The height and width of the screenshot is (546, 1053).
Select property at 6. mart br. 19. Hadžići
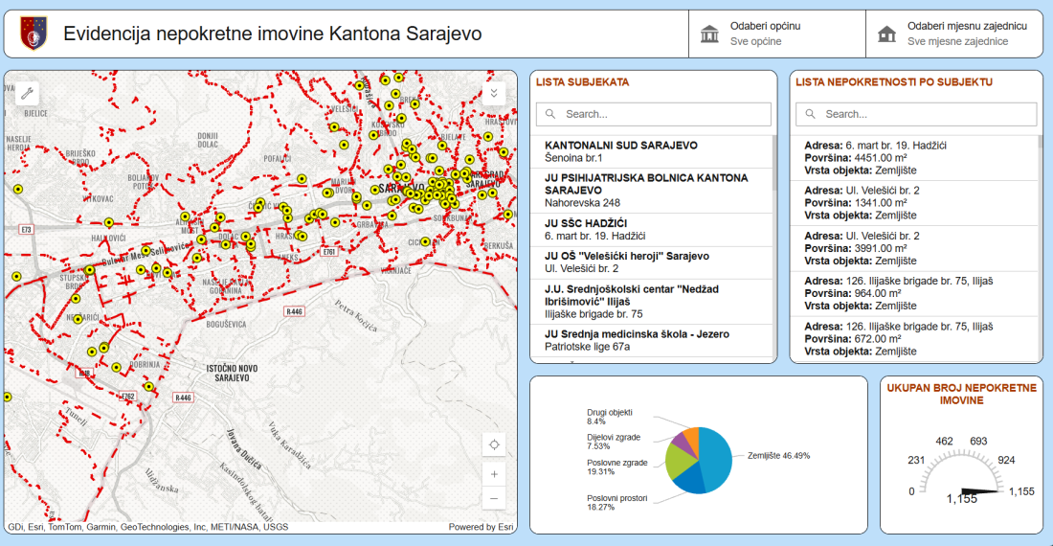914,158
